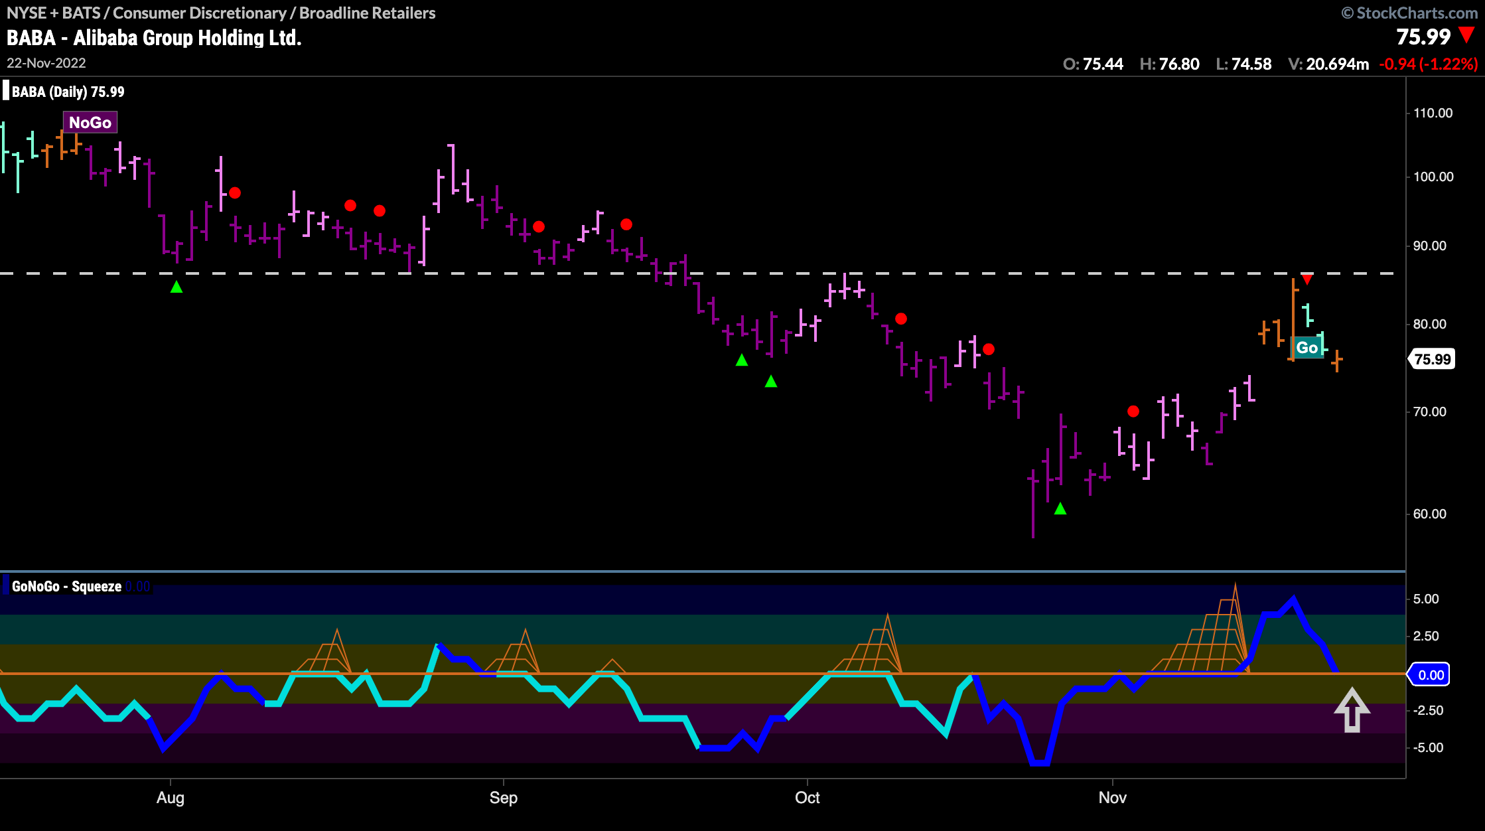Click the GoNoGo - Squeeze panel label
1485x831 pixels.
pos(66,587)
